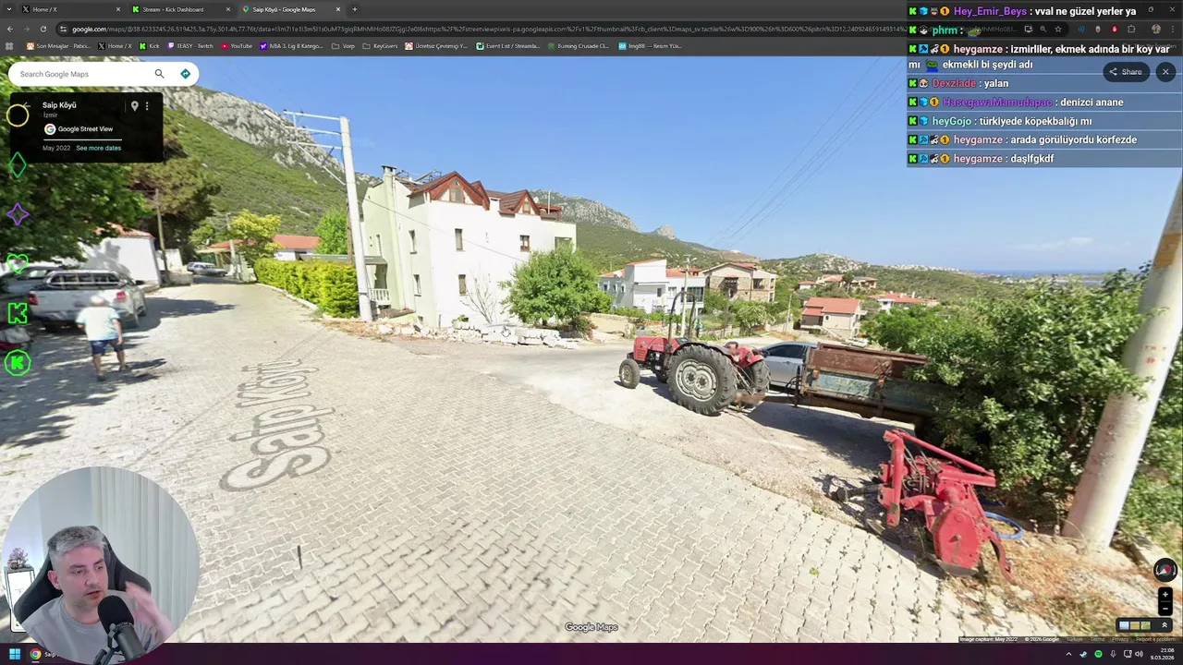Close the Home / X tab
The height and width of the screenshot is (665, 1183).
click(x=117, y=9)
